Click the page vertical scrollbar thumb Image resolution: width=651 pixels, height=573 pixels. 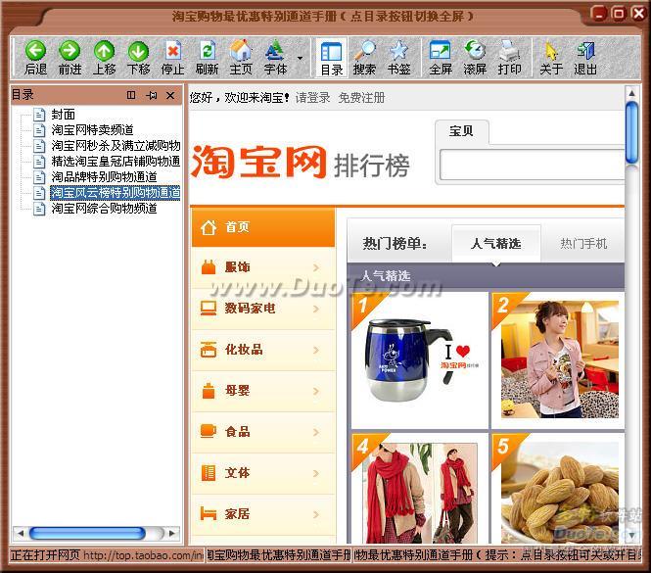[x=631, y=132]
